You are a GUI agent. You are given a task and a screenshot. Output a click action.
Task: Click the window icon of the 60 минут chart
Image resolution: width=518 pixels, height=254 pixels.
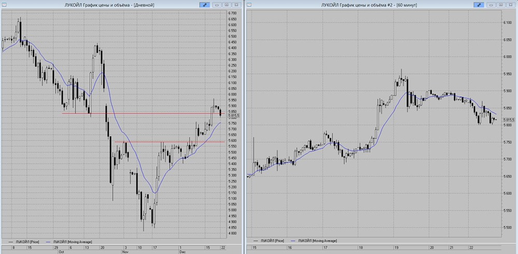[250, 5]
